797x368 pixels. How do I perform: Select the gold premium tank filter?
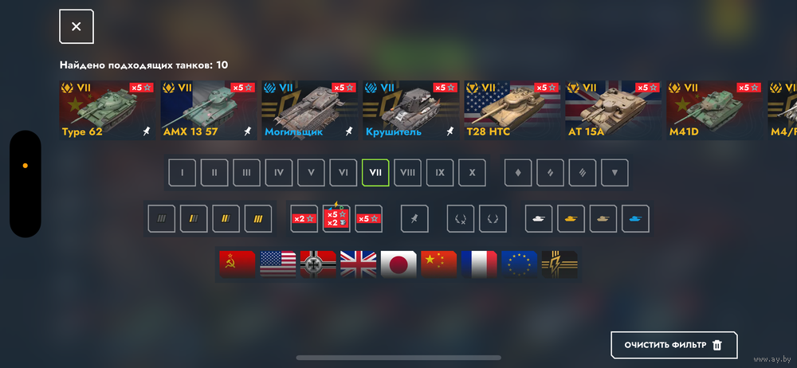pos(571,218)
